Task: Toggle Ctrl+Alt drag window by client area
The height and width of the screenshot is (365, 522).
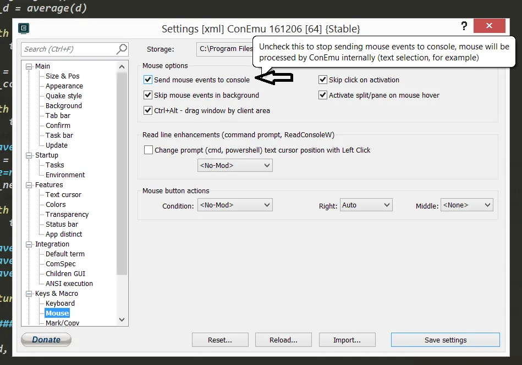Action: click(x=148, y=110)
